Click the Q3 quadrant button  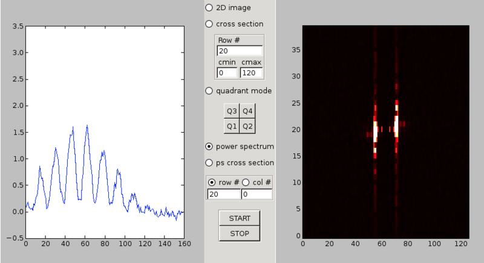232,111
